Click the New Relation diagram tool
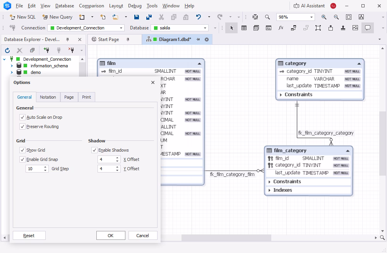This screenshot has width=387, height=253. [x=293, y=28]
